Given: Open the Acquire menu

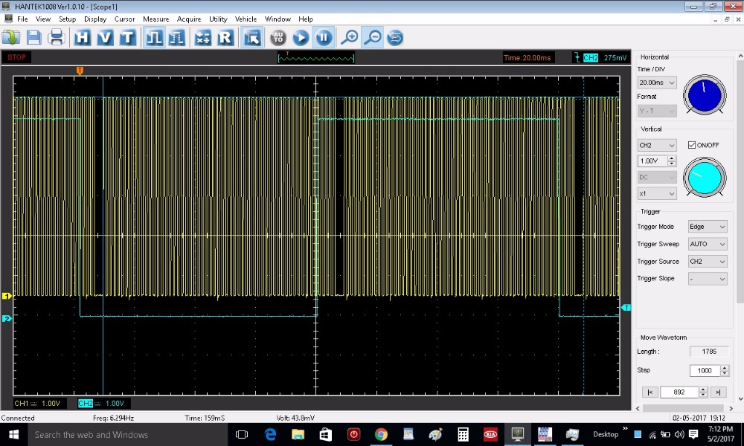Looking at the screenshot, I should click(189, 19).
